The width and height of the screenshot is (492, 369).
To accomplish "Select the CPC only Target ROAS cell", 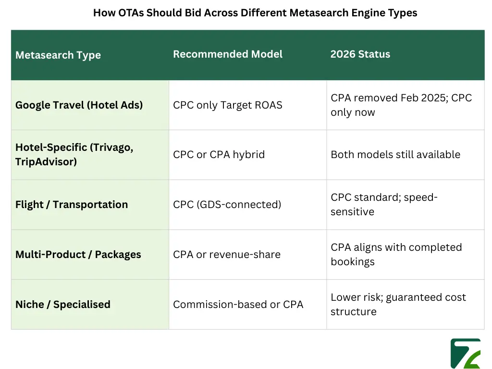I will click(228, 105).
